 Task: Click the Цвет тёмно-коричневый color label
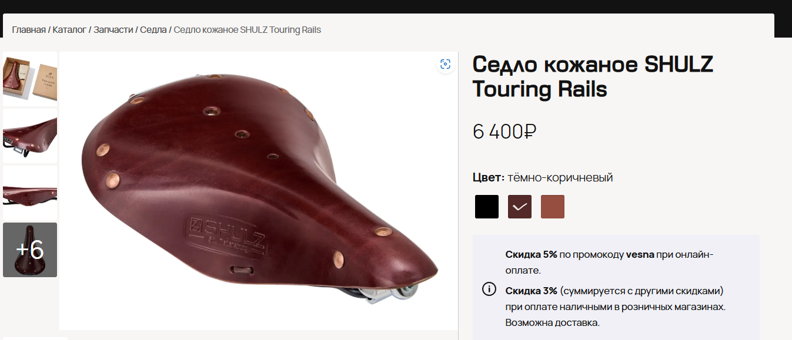tap(543, 177)
